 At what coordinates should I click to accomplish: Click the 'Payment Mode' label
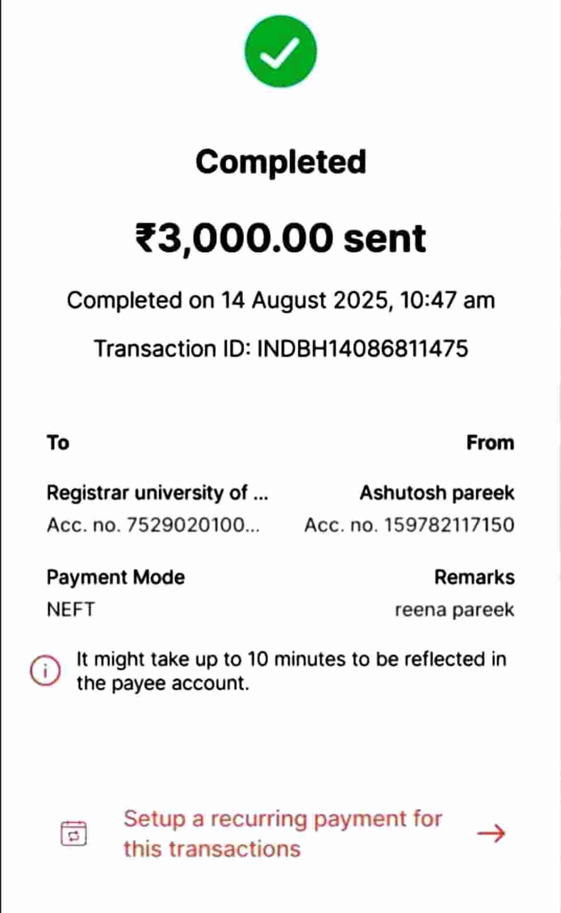click(x=116, y=577)
